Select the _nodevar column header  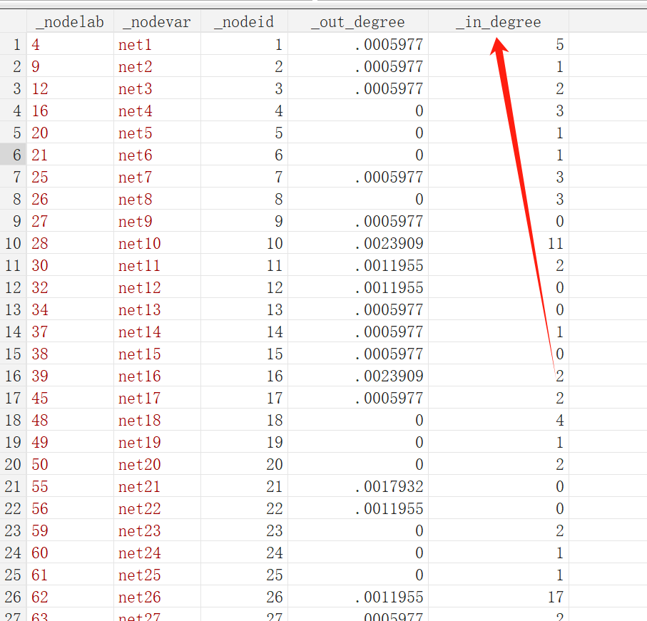(x=157, y=22)
